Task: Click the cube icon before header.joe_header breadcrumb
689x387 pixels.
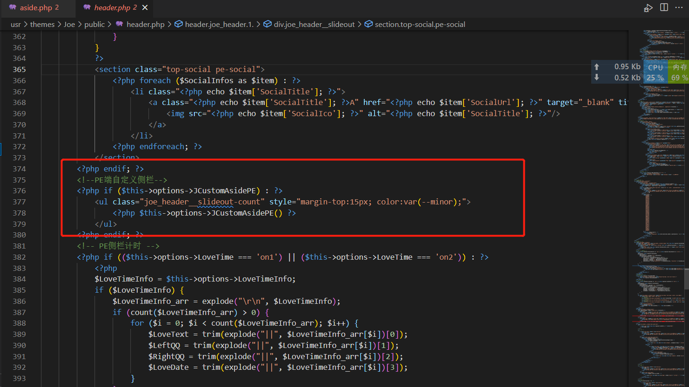Action: tap(178, 24)
